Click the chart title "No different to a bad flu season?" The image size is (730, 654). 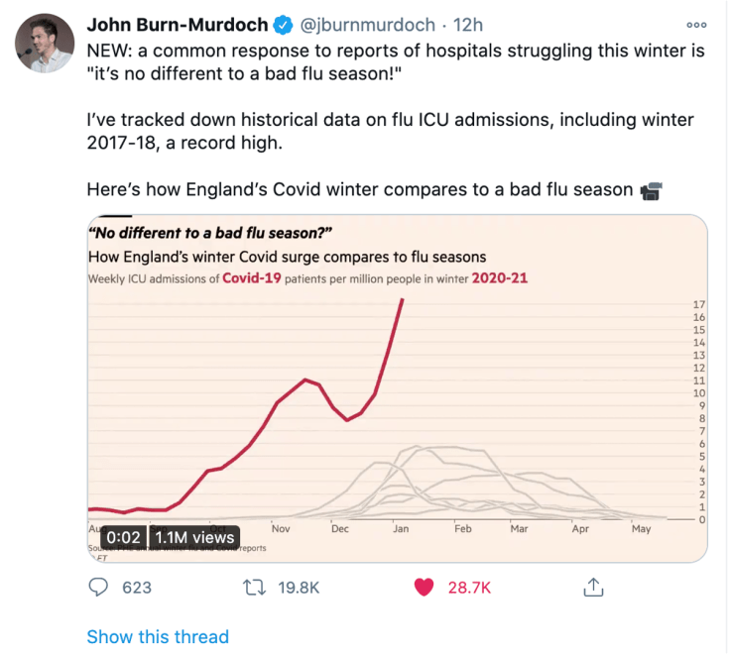pyautogui.click(x=208, y=234)
